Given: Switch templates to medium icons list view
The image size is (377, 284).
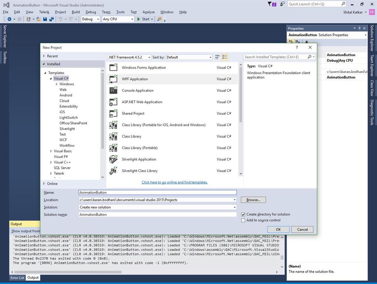Looking at the screenshot, I should click(225, 57).
